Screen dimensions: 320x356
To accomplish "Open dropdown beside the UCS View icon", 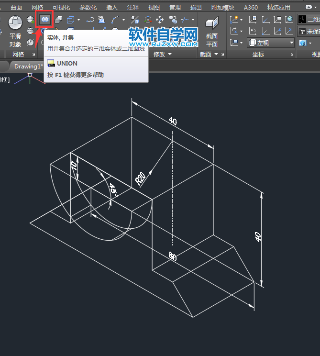I will pos(241,43).
